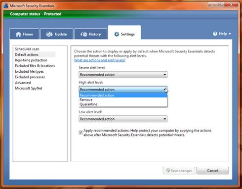
Task: Toggle the Apply recommended actions checkbox
Action: (81, 133)
